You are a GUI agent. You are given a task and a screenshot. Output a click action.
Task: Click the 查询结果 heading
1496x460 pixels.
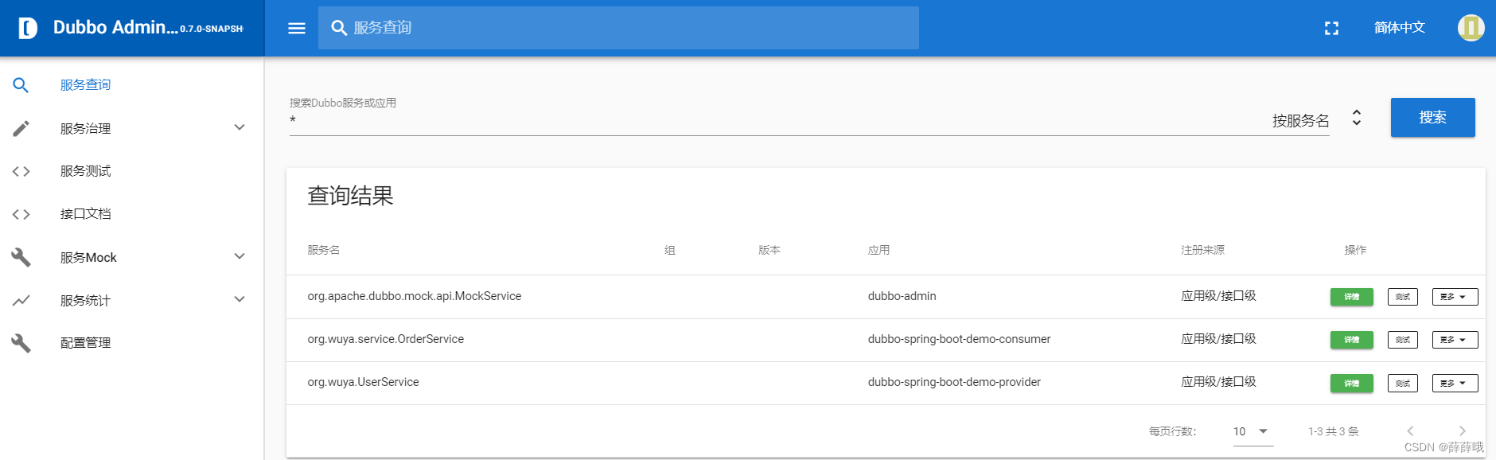(x=350, y=196)
